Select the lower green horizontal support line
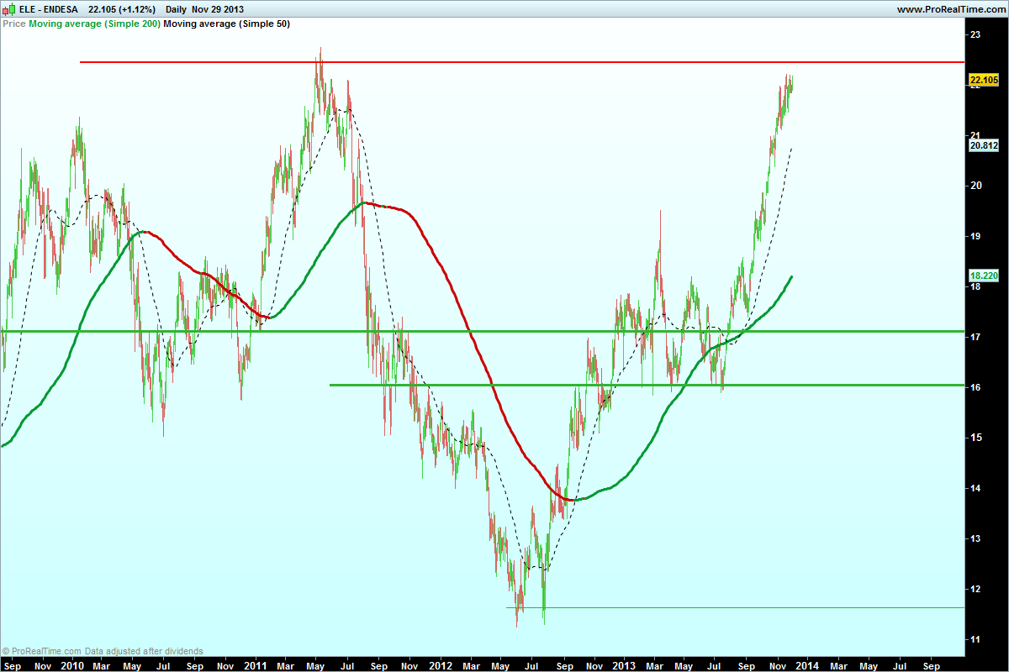 647,385
